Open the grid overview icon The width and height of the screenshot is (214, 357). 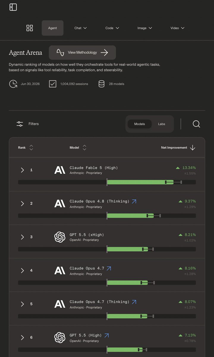point(30,28)
